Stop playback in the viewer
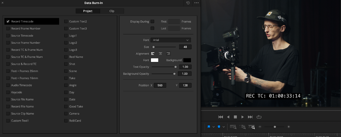Image resolution: width=341 pixels, height=137 pixels. point(235,117)
